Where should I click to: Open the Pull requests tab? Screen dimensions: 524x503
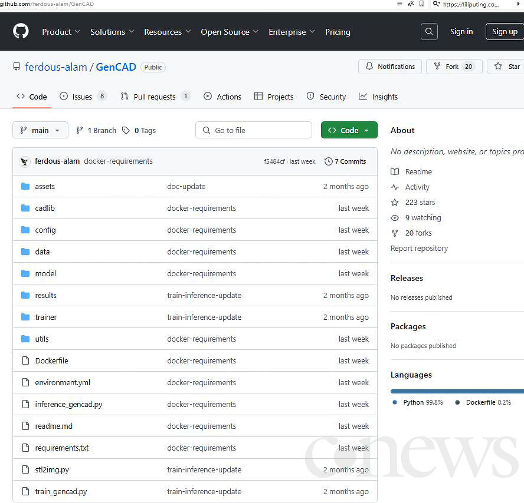(155, 97)
